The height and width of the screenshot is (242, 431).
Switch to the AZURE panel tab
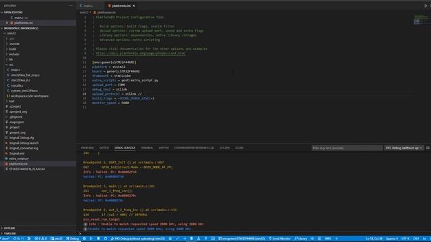click(239, 148)
